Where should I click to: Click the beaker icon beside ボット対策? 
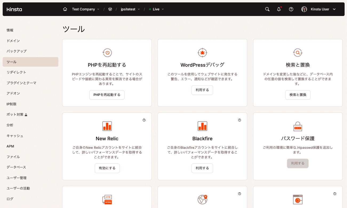26,115
